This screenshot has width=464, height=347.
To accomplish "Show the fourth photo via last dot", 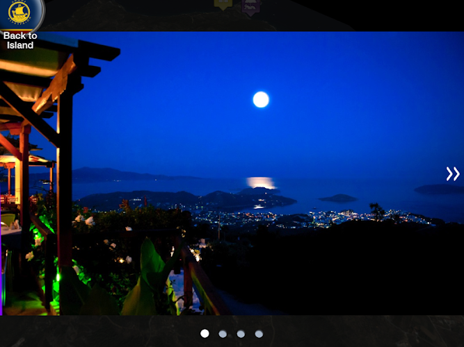I will [x=259, y=334].
